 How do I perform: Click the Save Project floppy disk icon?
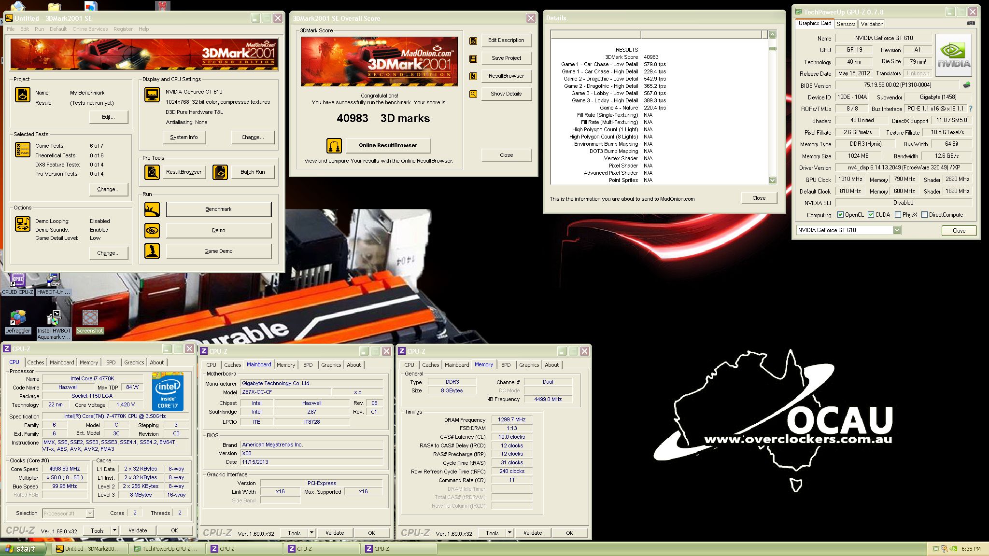pyautogui.click(x=473, y=58)
